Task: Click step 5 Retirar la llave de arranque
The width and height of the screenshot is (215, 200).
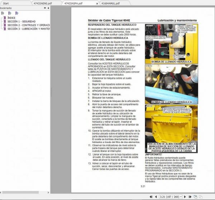Action: 106,94
